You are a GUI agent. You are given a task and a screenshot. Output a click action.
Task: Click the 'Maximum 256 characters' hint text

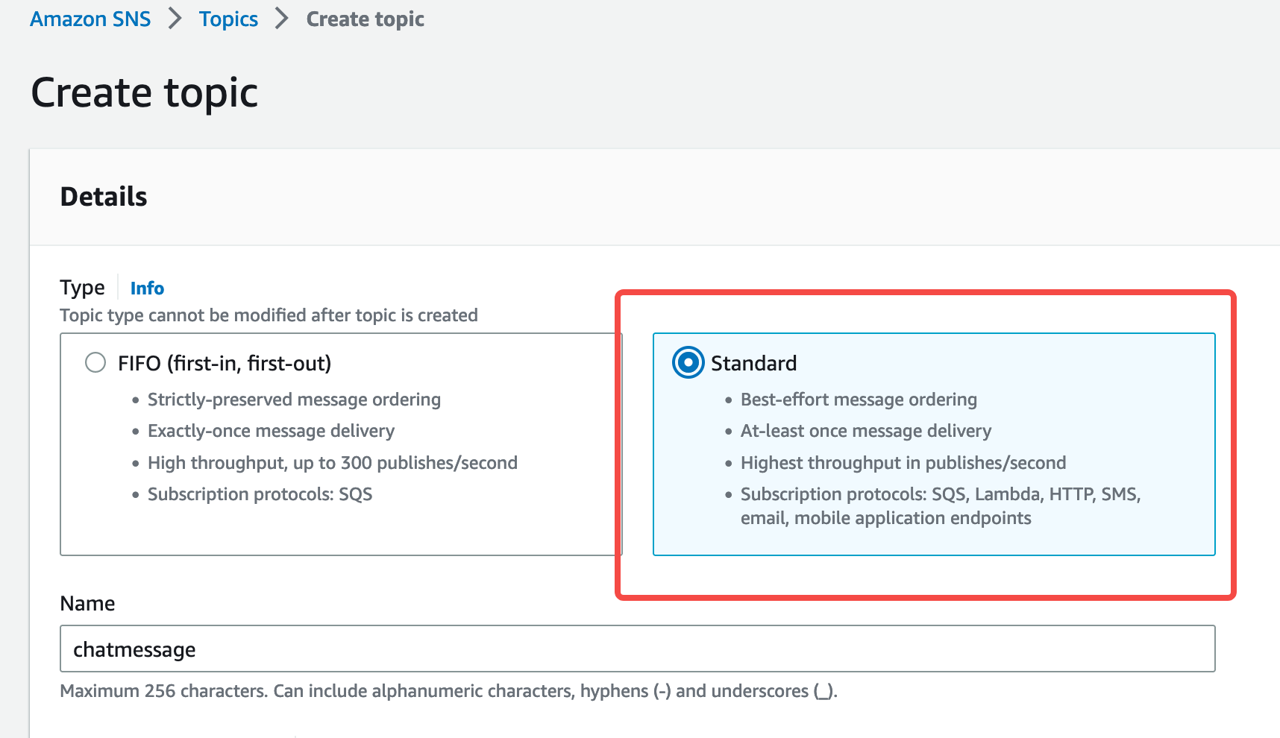click(x=449, y=691)
